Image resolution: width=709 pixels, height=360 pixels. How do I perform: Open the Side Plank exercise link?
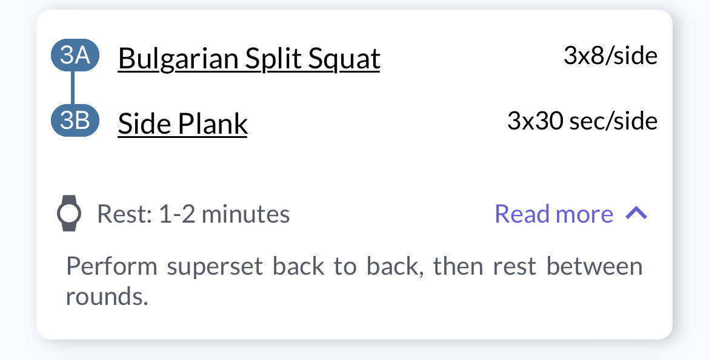pyautogui.click(x=182, y=124)
